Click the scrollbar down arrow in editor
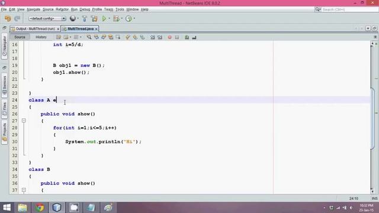 click(x=372, y=191)
